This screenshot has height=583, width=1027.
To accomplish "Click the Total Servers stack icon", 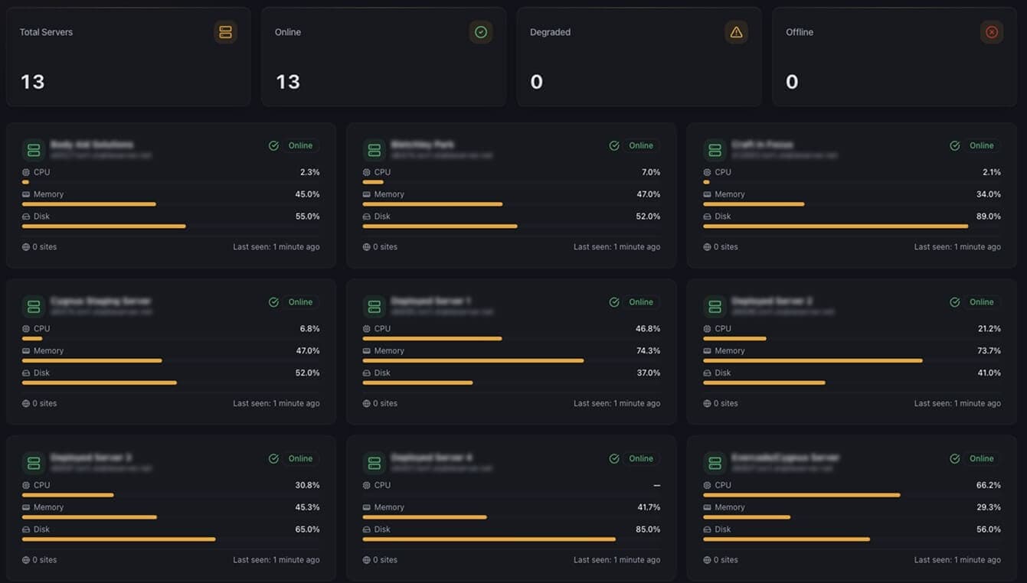I will pos(225,32).
